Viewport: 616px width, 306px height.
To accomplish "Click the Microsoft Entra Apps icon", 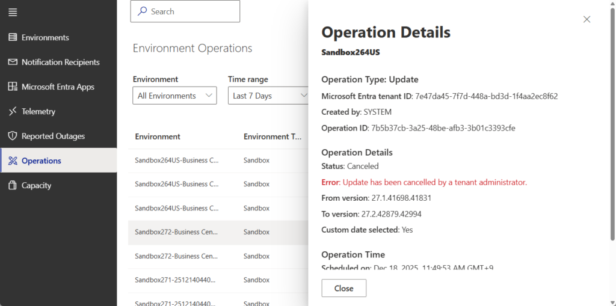I will 13,87.
